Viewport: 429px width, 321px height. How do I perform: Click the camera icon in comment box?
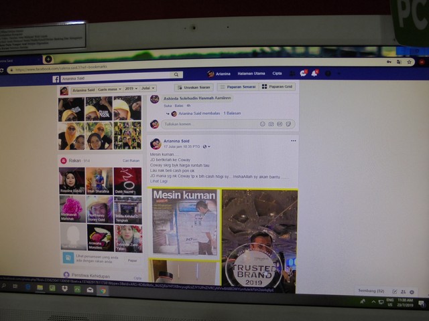[x=271, y=124]
